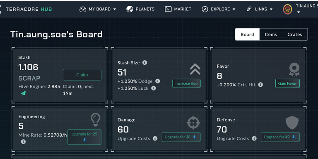This screenshot has width=318, height=159.
Task: Click the double chevron up icon
Action: coord(195,69)
